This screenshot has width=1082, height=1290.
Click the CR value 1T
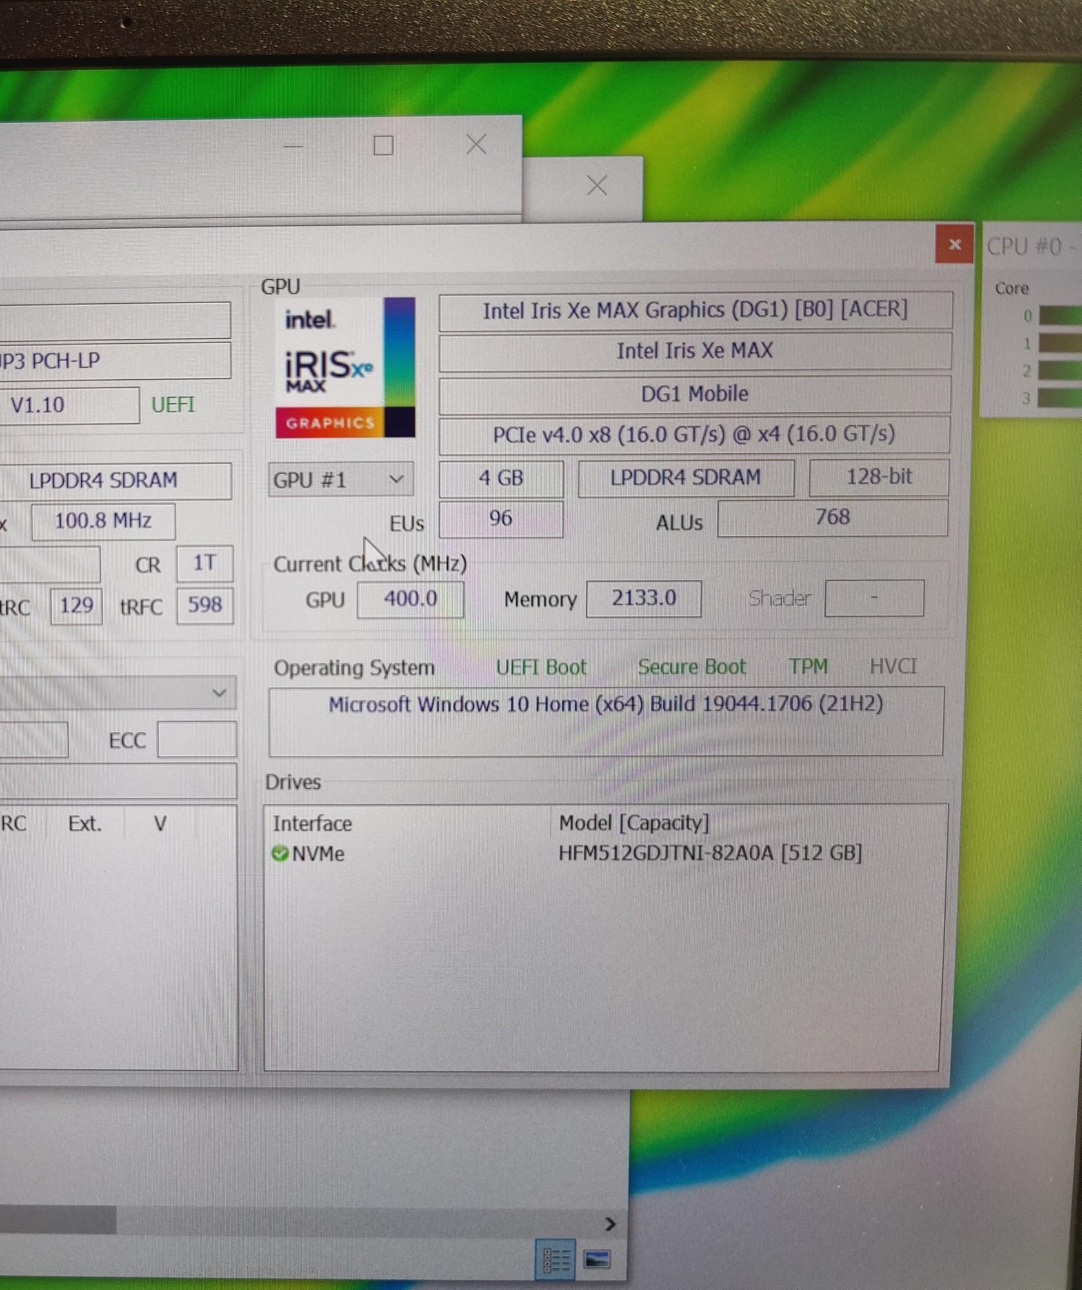coord(205,563)
